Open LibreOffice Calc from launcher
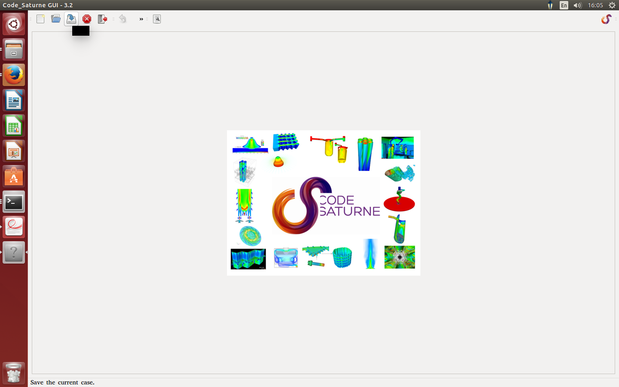 click(14, 126)
